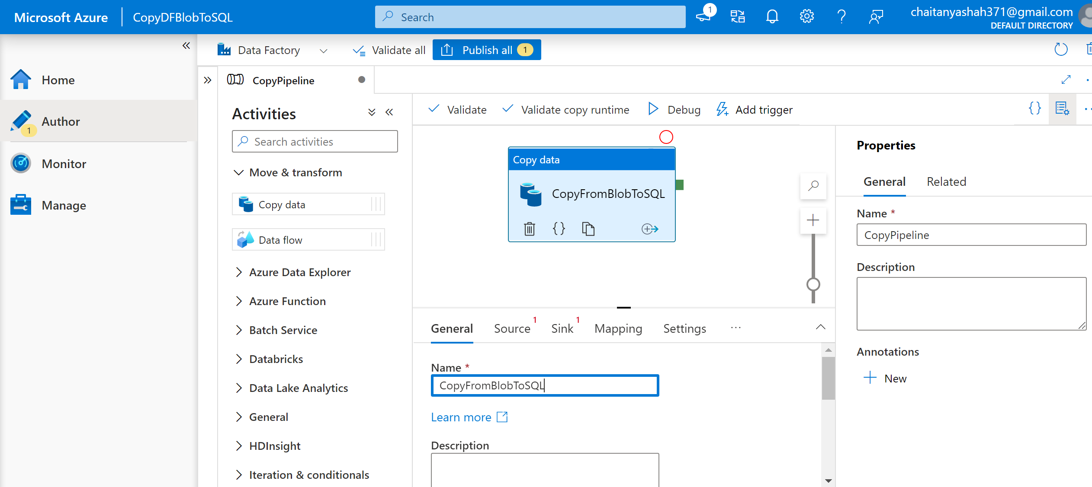The image size is (1092, 487).
Task: Zoom in the canvas plus button
Action: (x=813, y=220)
